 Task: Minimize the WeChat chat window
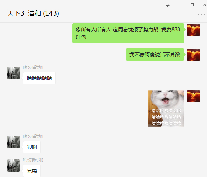[x=180, y=5]
